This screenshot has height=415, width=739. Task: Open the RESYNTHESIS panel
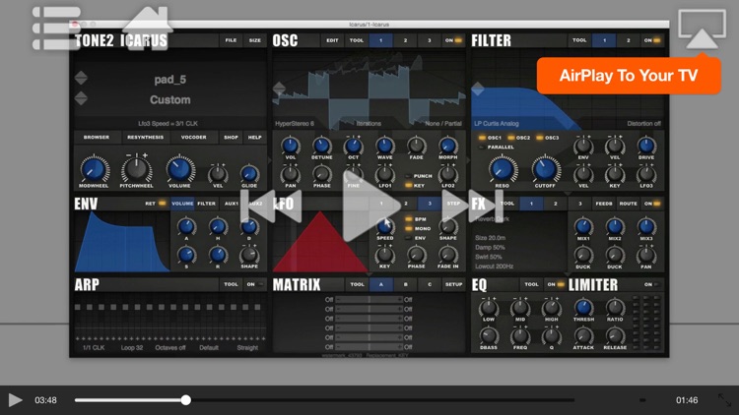coord(145,138)
